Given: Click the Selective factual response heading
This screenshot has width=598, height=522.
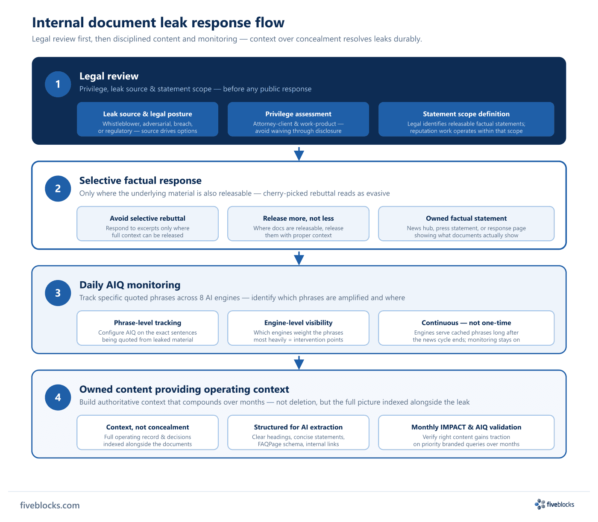Looking at the screenshot, I should (141, 181).
